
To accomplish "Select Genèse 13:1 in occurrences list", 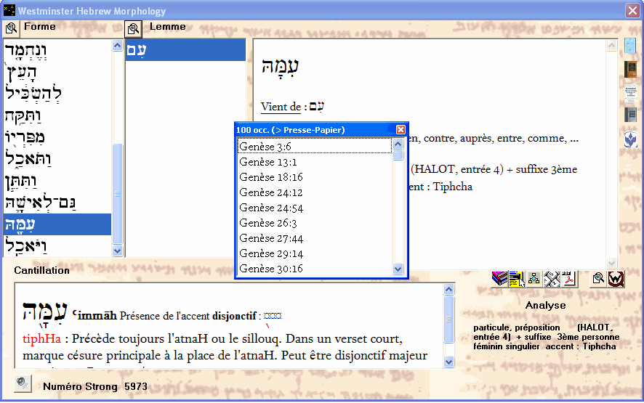I will pyautogui.click(x=315, y=162).
